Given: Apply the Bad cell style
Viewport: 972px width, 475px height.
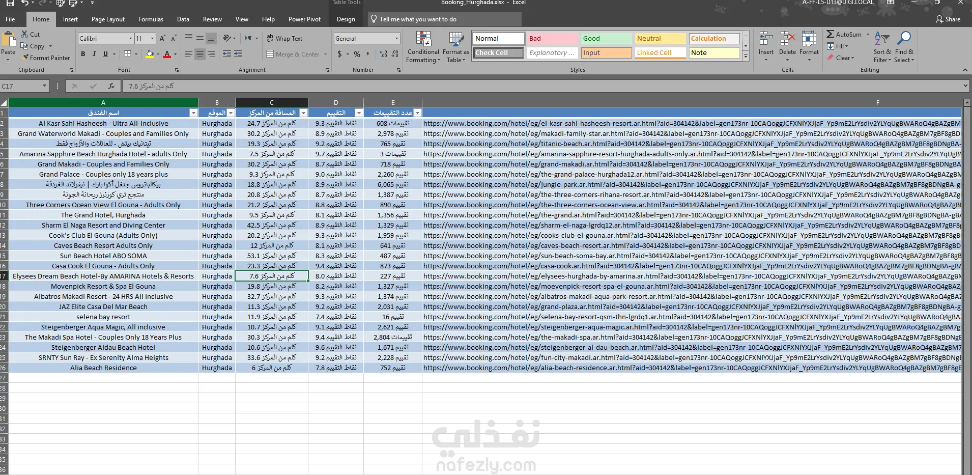Looking at the screenshot, I should point(552,38).
